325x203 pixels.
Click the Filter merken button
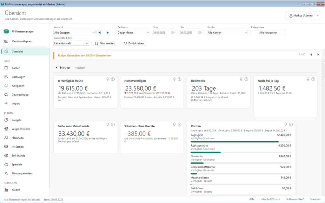pos(105,43)
